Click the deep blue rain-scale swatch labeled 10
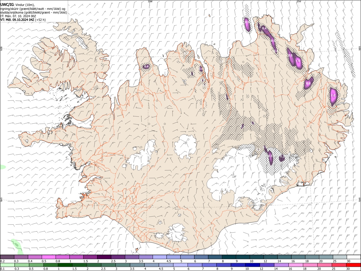The image size is (361, 271). [x=252, y=265]
